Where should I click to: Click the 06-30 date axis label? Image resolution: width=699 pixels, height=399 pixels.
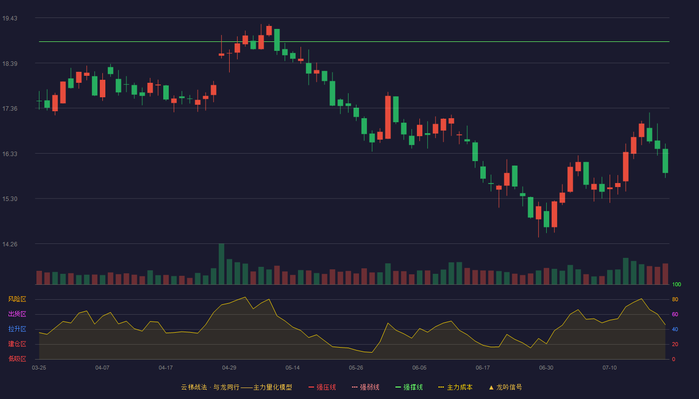(x=546, y=368)
